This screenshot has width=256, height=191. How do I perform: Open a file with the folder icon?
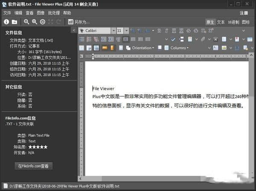pyautogui.click(x=15, y=22)
